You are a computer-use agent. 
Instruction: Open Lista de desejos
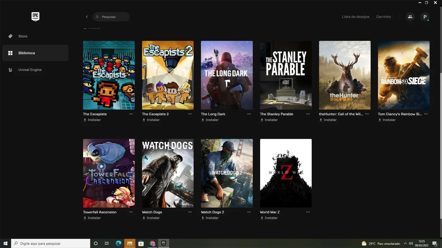pyautogui.click(x=355, y=17)
